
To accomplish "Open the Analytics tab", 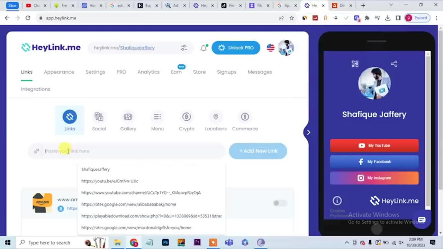I will [x=148, y=72].
